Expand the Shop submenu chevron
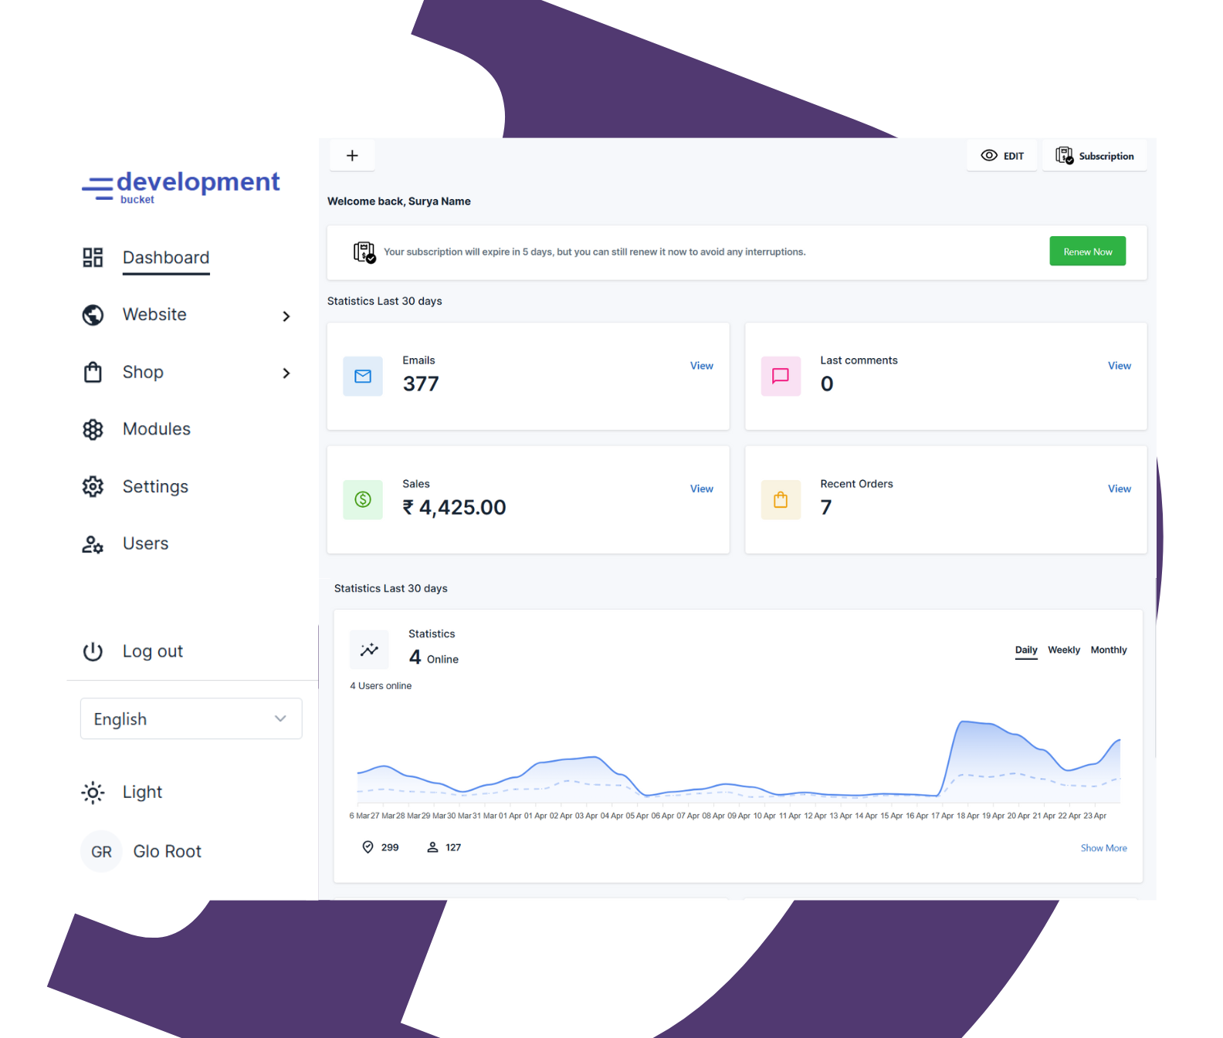The width and height of the screenshot is (1223, 1038). point(286,374)
